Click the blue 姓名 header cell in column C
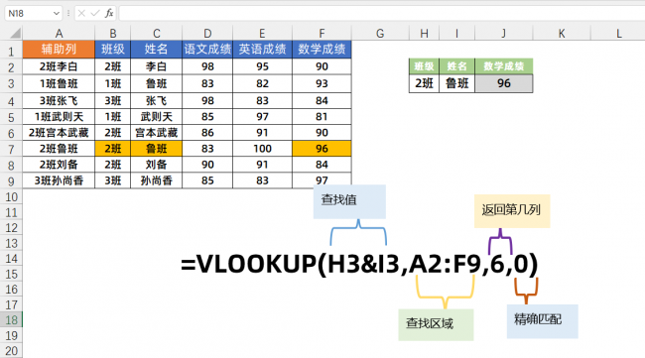645x358 pixels. [157, 50]
